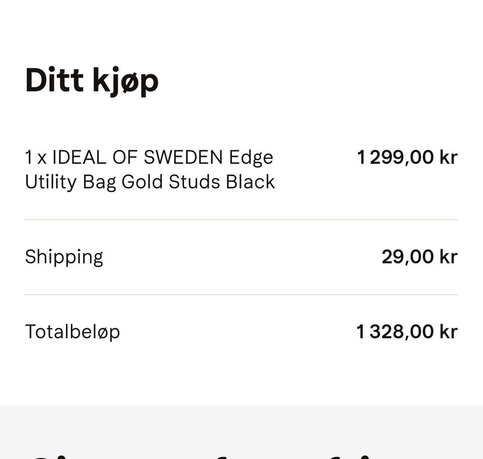Click the word "kjøp" in the title
483x459 pixels.
[125, 81]
